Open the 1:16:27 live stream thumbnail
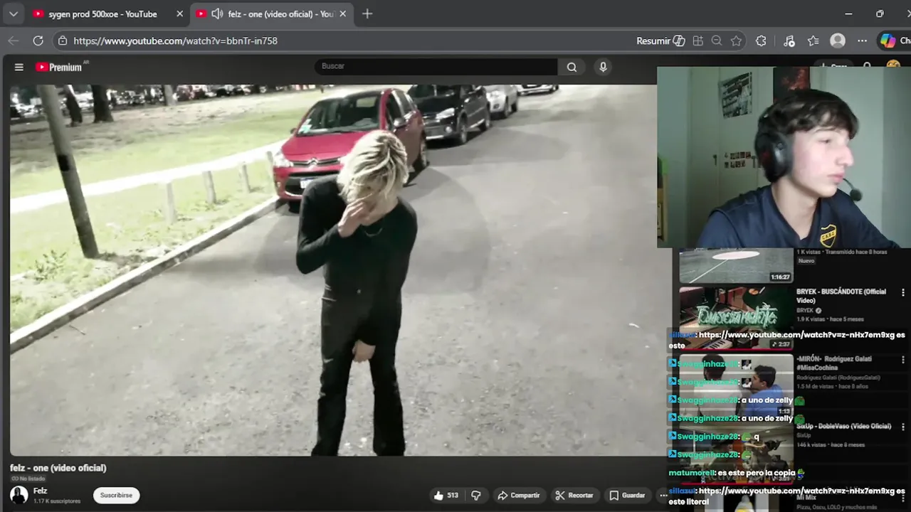The height and width of the screenshot is (512, 911). pos(736,265)
